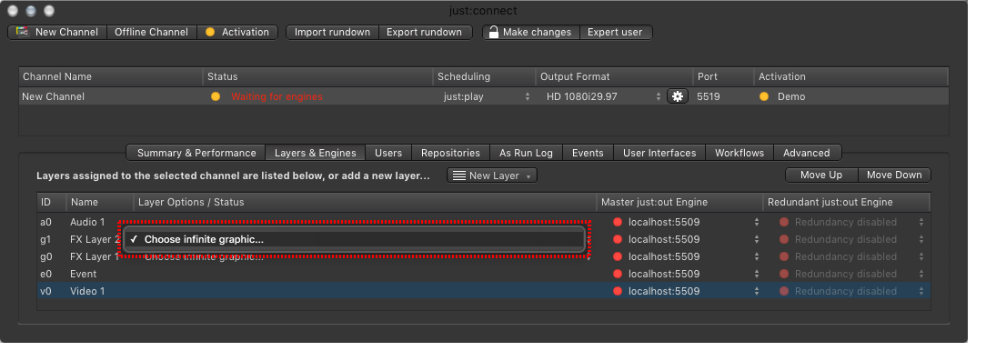Open the Activation toolbar button

237,32
